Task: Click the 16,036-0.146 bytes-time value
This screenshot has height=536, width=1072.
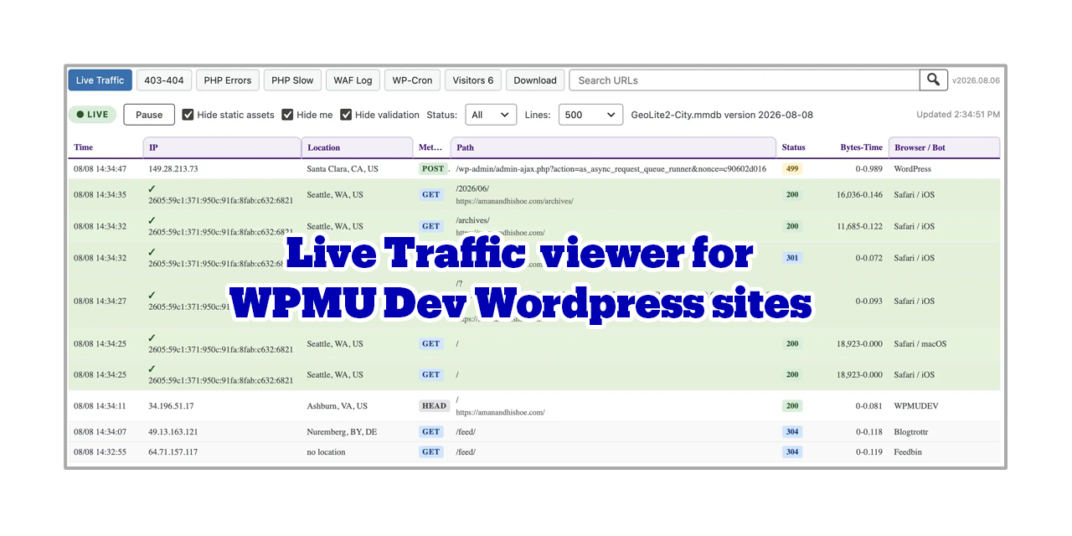Action: 859,194
